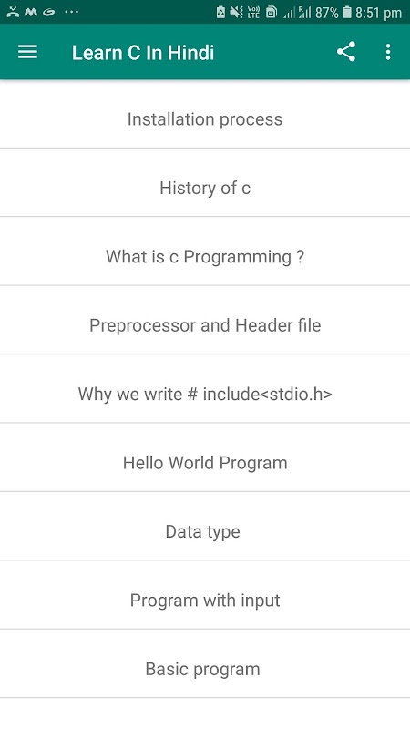The height and width of the screenshot is (729, 410).
Task: Open Preprocessor and Header file topic
Action: [205, 325]
